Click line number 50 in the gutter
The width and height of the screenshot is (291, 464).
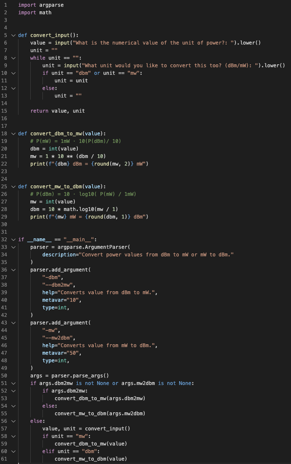click(x=4, y=376)
